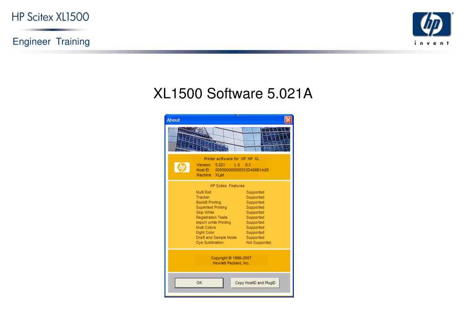Click the Tracker feature label
This screenshot has height=322, width=466.
coord(203,197)
